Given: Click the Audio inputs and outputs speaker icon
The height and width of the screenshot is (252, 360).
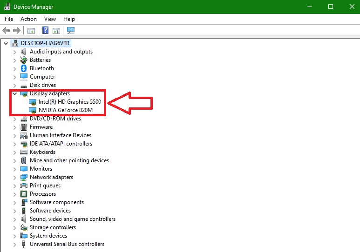Looking at the screenshot, I should (x=23, y=52).
